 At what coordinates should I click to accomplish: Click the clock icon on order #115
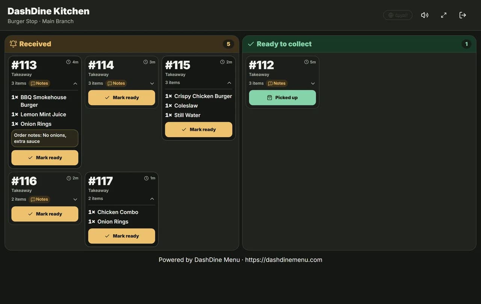(x=222, y=62)
